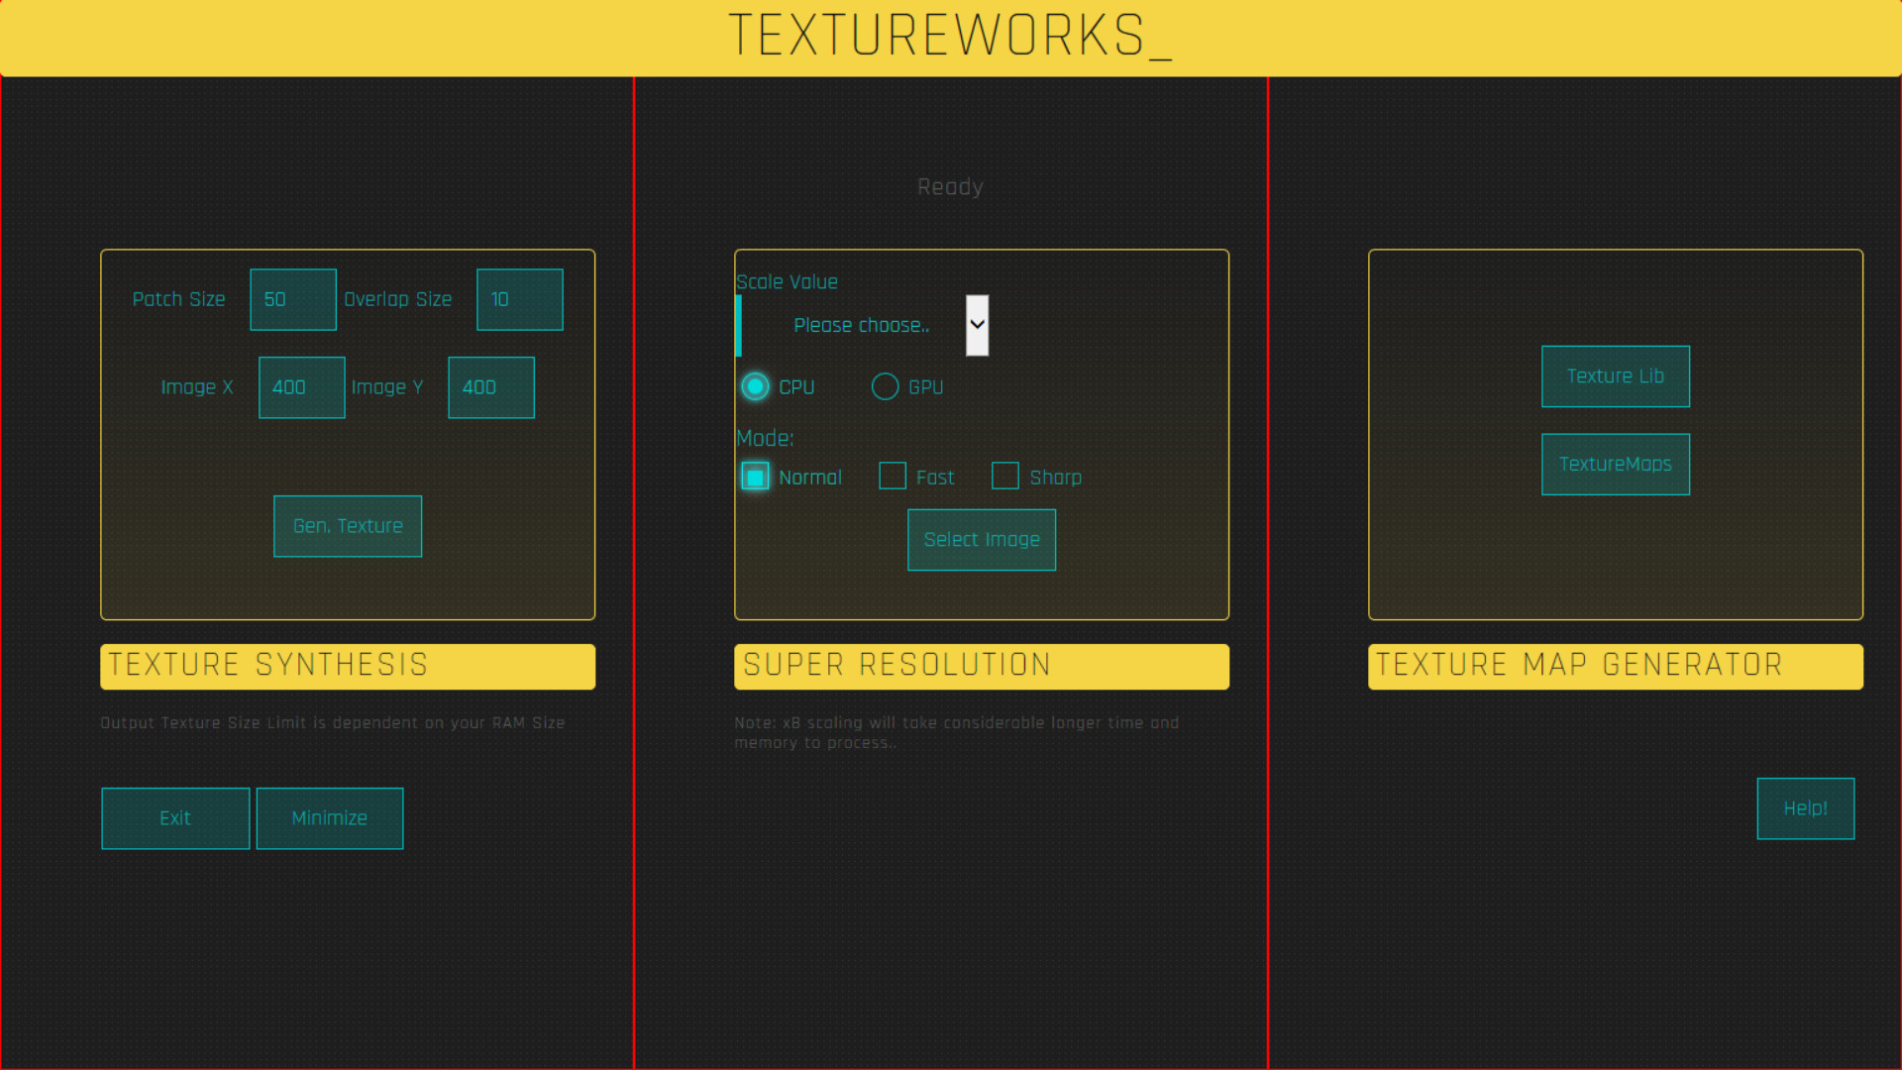1902x1070 pixels.
Task: Uncheck the Normal mode checkbox
Action: click(x=755, y=476)
